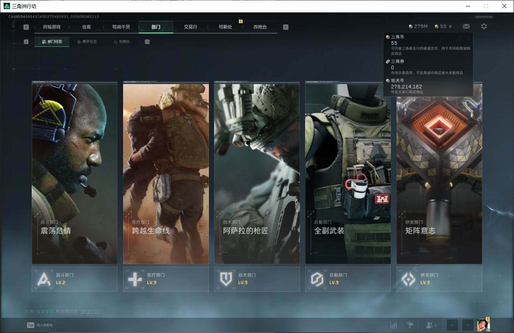Screen dimensions: 514x333
Task: Click the flag icon in bottom bar
Action: [410, 325]
